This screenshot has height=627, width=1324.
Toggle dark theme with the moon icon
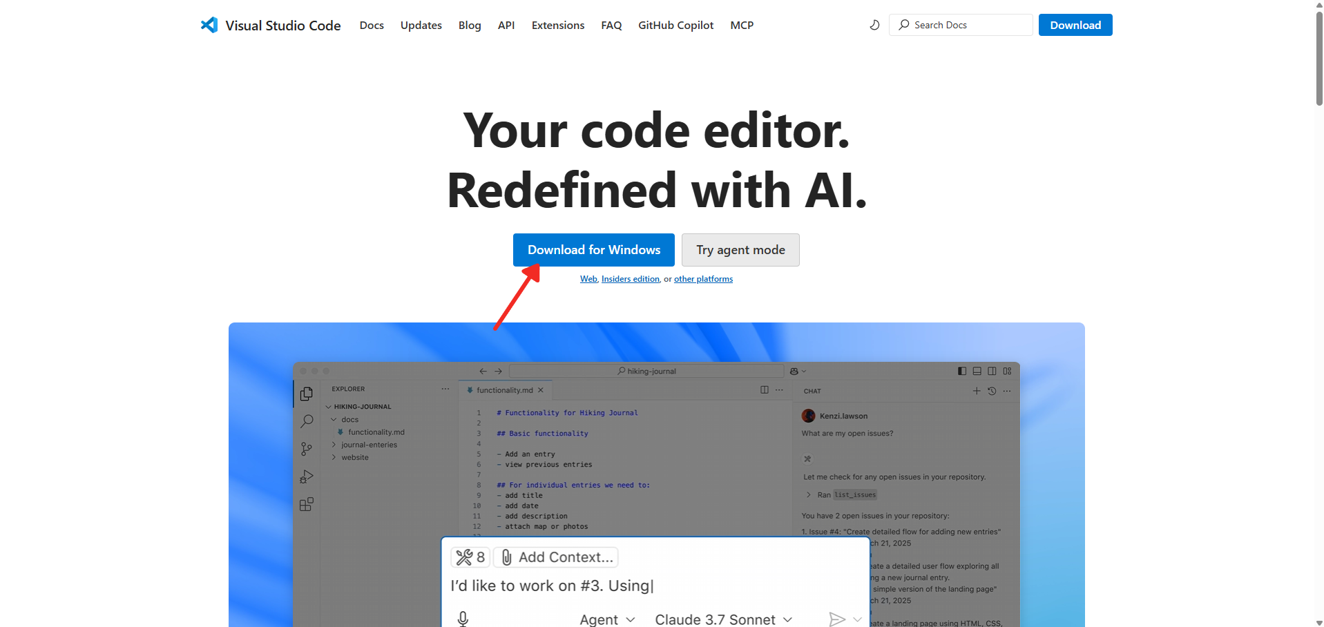click(x=874, y=25)
